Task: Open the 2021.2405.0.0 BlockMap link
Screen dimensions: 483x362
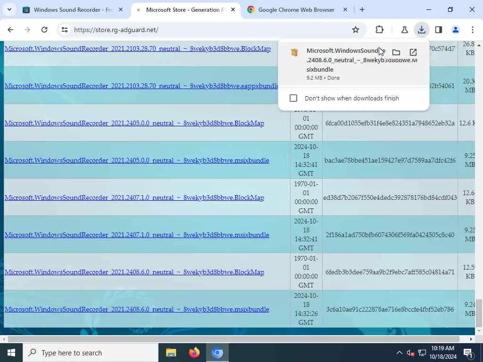Action: [x=134, y=123]
